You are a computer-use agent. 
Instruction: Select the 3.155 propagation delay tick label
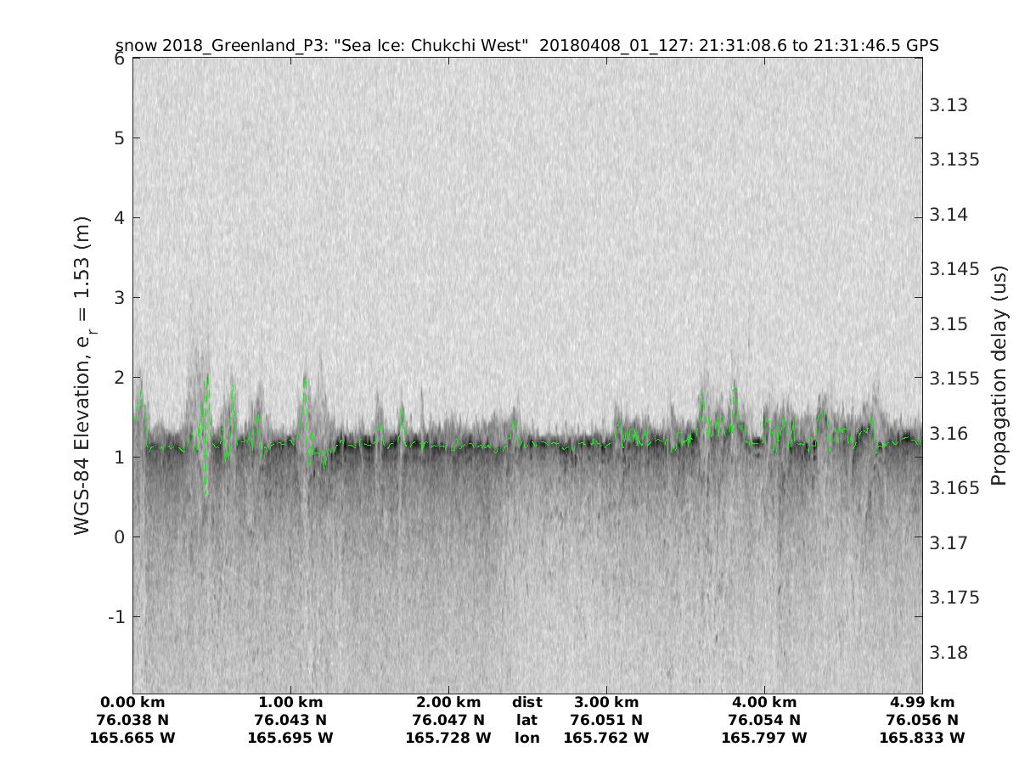pos(954,379)
